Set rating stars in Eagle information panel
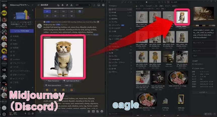The width and height of the screenshot is (217, 117). tap(204, 72)
